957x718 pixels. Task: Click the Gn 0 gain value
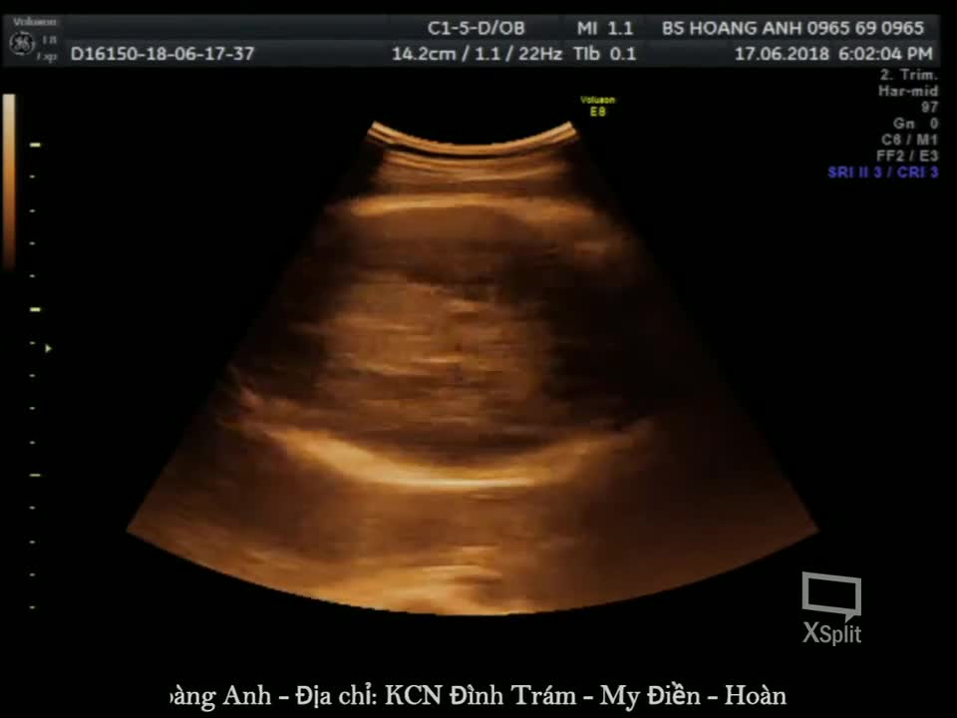[915, 124]
